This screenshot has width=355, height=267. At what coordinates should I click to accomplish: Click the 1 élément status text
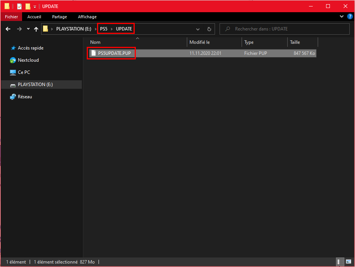(16, 262)
